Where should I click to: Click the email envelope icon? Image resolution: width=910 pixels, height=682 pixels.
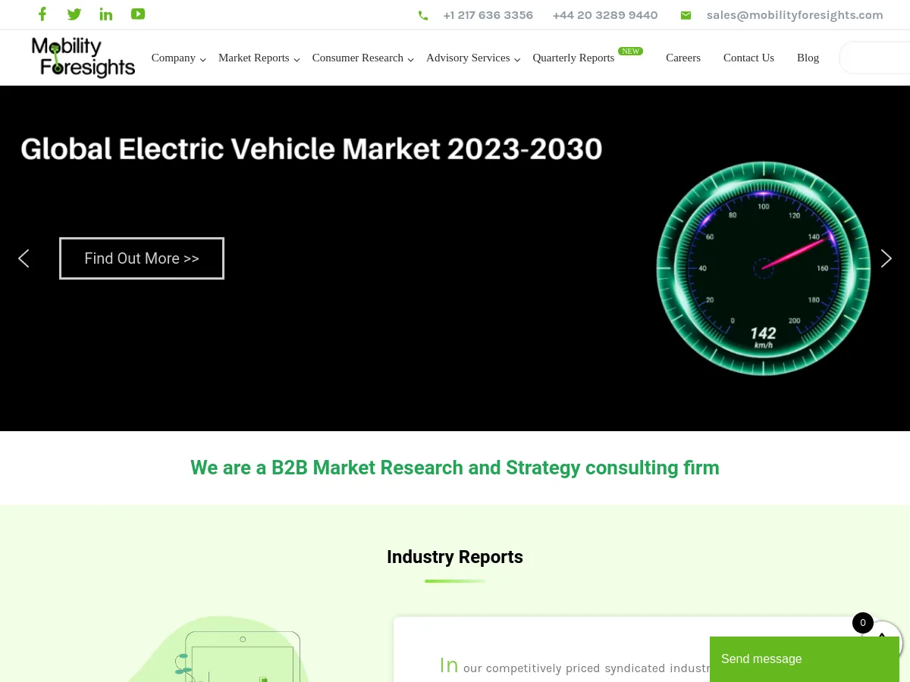point(686,14)
